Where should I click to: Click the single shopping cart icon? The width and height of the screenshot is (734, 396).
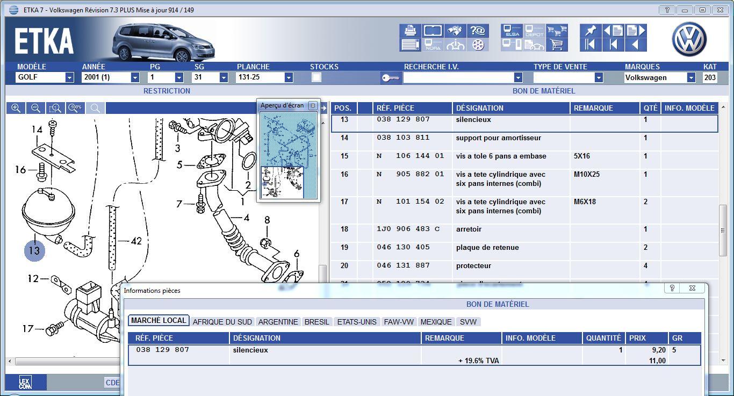click(x=557, y=45)
